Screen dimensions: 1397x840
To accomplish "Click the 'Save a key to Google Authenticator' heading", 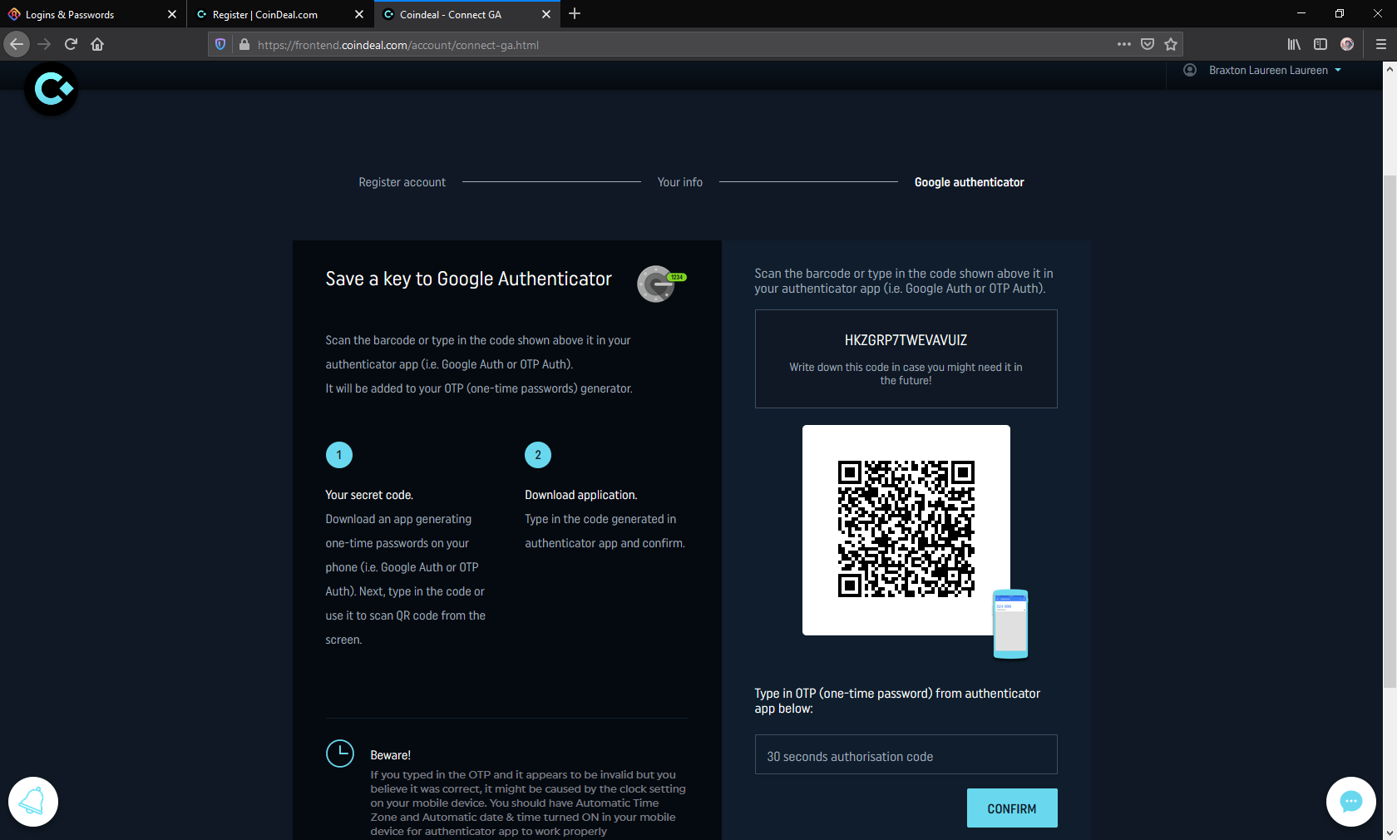I will [x=469, y=279].
